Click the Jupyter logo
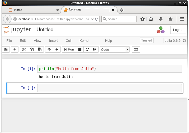Viewport: 189px width, 133px height. (17, 30)
